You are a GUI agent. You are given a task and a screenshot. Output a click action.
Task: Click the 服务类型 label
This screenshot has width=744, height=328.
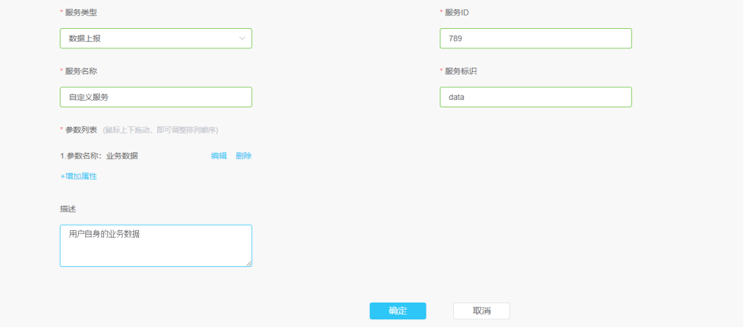click(81, 13)
